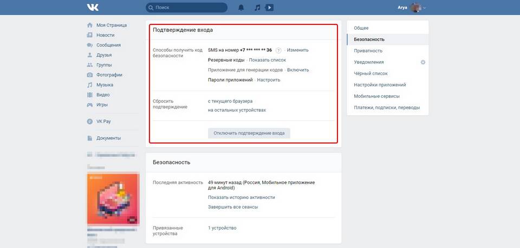Click the News sidebar icon
This screenshot has width=520, height=248.
tap(89, 35)
